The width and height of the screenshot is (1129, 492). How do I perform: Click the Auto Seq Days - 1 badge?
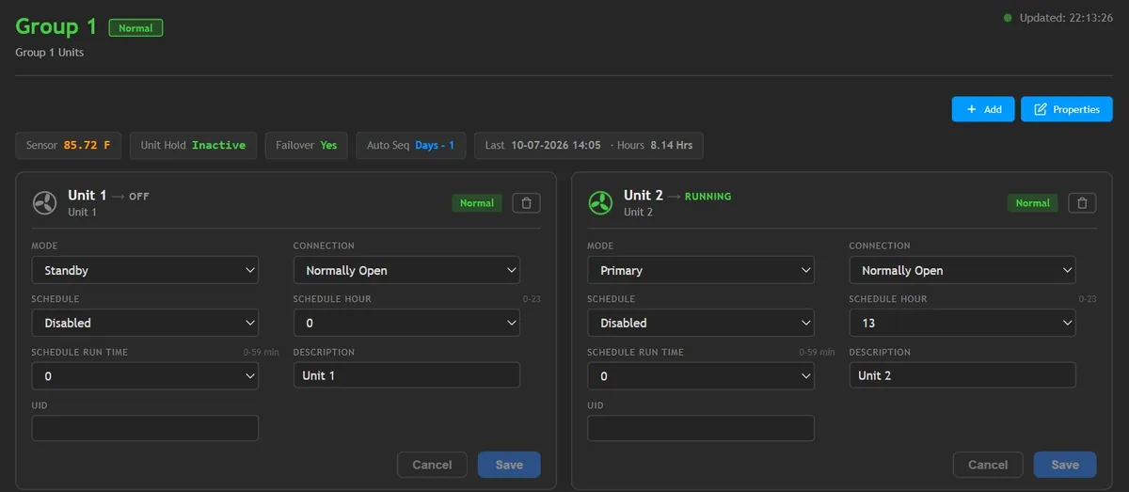[410, 145]
